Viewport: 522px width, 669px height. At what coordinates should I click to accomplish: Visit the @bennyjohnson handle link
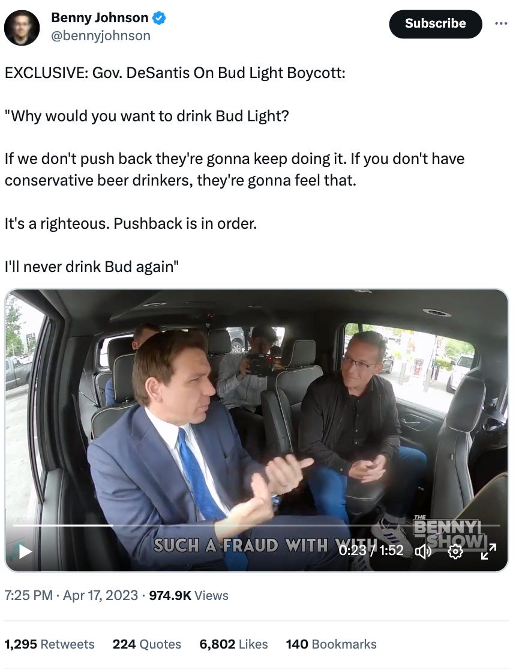[x=101, y=36]
